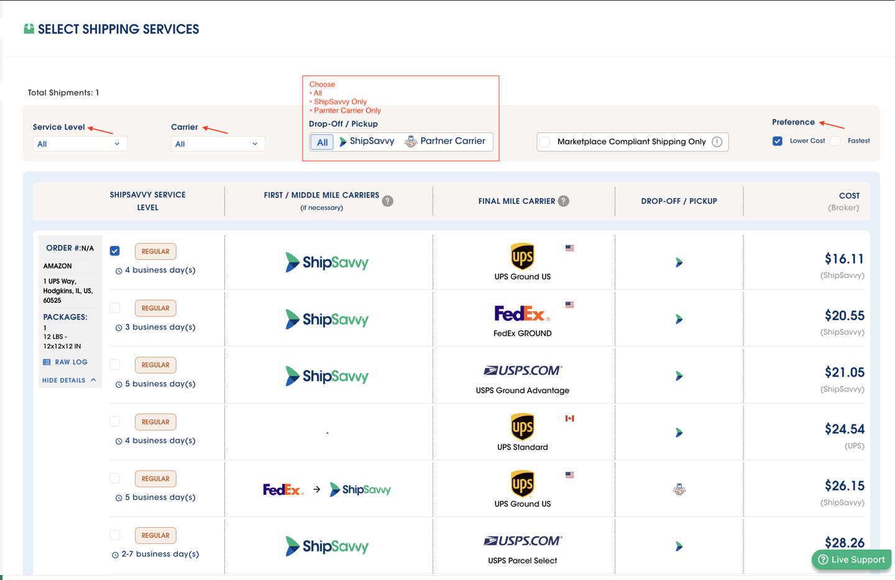Click the address 1 UPS Way, Hodgkins, IL
895x580 pixels.
point(68,291)
